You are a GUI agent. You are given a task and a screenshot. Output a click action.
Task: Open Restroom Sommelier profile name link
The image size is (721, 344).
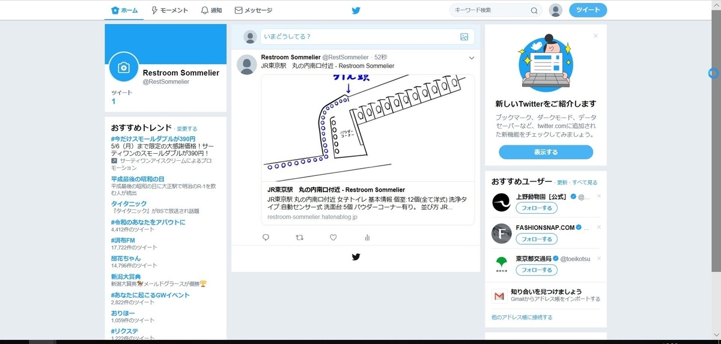coord(181,73)
